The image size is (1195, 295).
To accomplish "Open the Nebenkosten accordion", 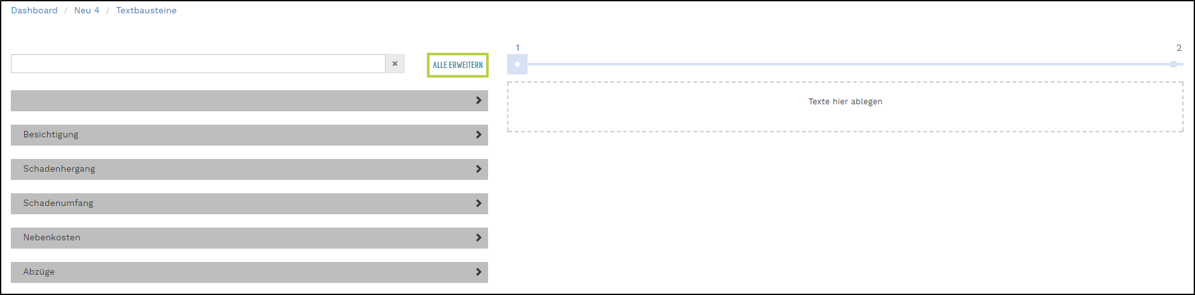I will [x=52, y=238].
